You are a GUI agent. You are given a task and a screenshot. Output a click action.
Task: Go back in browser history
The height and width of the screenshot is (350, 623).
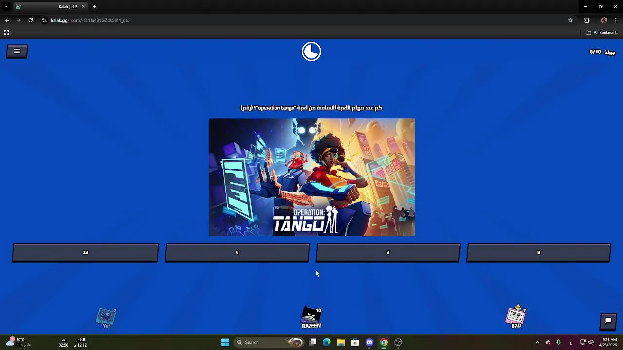(x=7, y=20)
